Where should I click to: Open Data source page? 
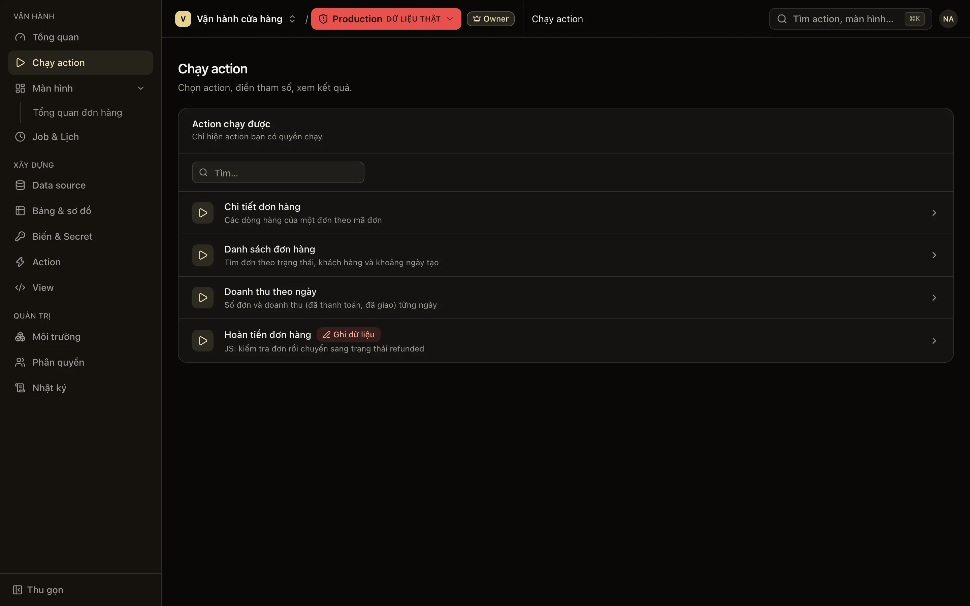(80, 185)
